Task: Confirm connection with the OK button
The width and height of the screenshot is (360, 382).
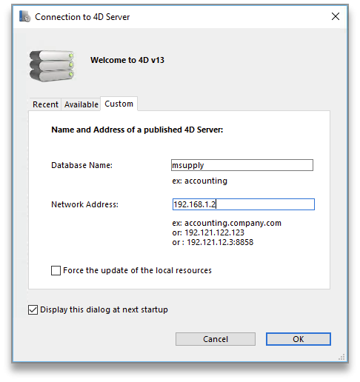Action: tap(299, 339)
